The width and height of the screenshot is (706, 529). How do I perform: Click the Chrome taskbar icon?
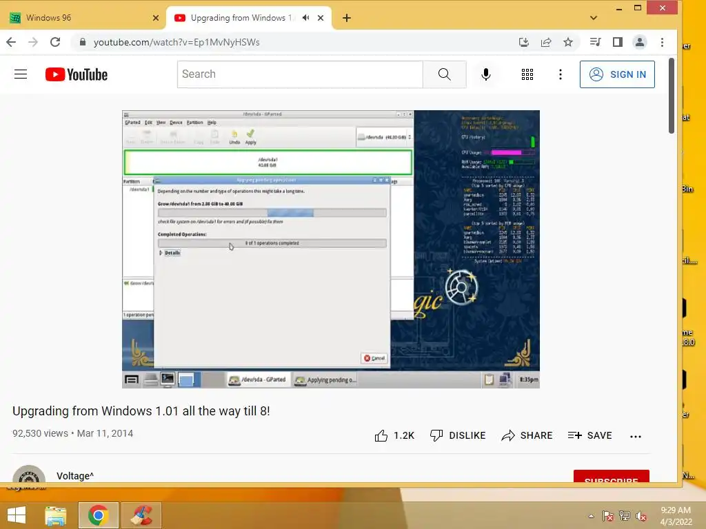pyautogui.click(x=98, y=515)
